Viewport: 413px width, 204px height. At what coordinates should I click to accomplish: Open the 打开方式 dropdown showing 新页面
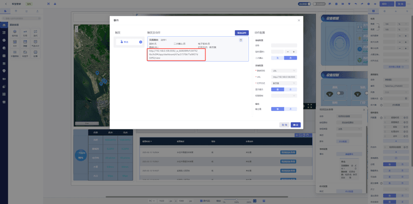pos(284,83)
